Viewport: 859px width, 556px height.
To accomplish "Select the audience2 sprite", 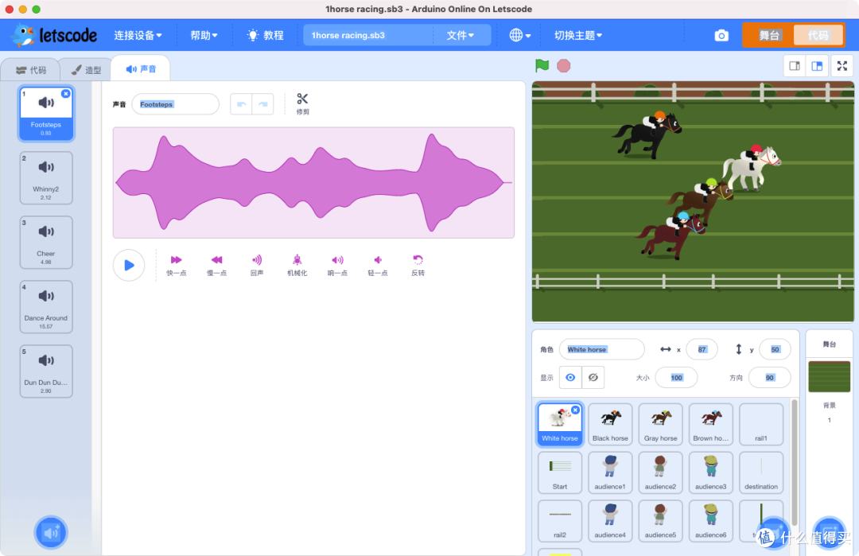I will 661,472.
